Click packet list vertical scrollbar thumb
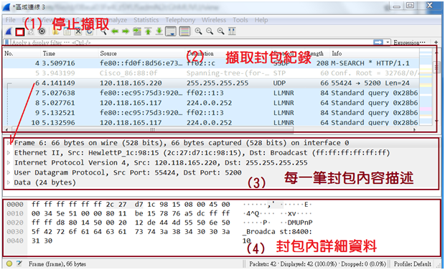Screen dimensions: 445x270 (x=436, y=67)
